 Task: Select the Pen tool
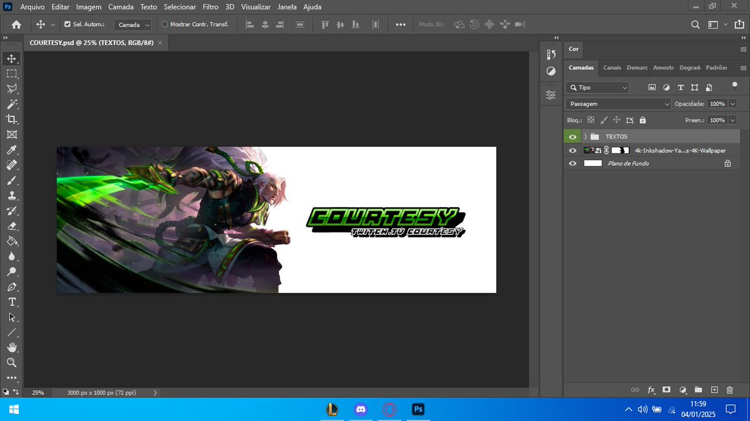tap(12, 287)
